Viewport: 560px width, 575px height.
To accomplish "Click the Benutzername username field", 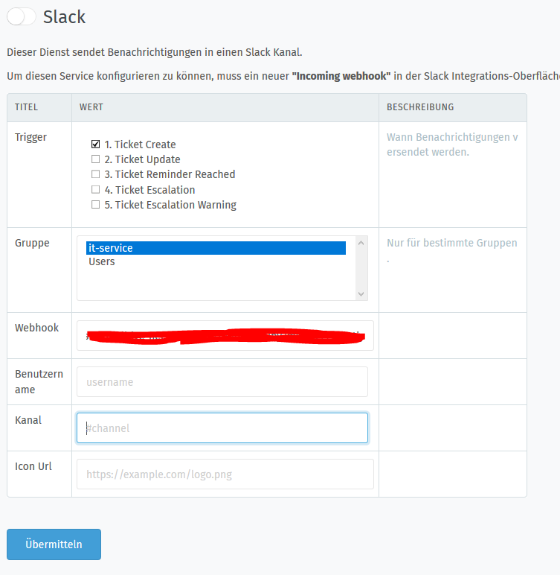I will tap(222, 382).
